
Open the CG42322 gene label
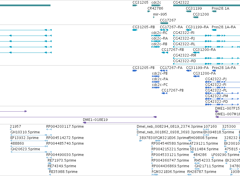[181, 3]
